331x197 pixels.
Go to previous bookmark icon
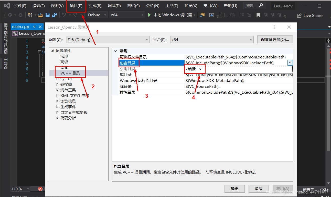coord(266,15)
